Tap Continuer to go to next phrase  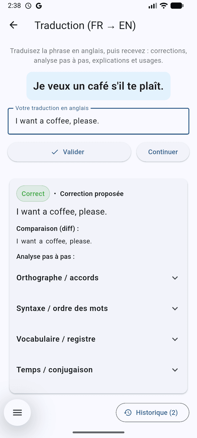[x=163, y=152]
